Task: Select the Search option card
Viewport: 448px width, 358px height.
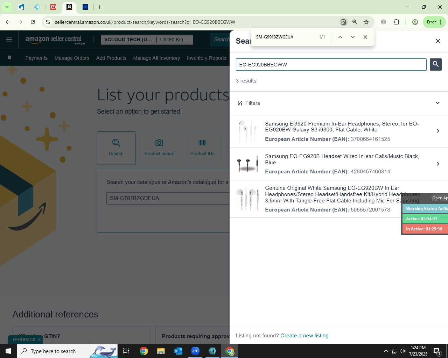Action: pos(116,148)
